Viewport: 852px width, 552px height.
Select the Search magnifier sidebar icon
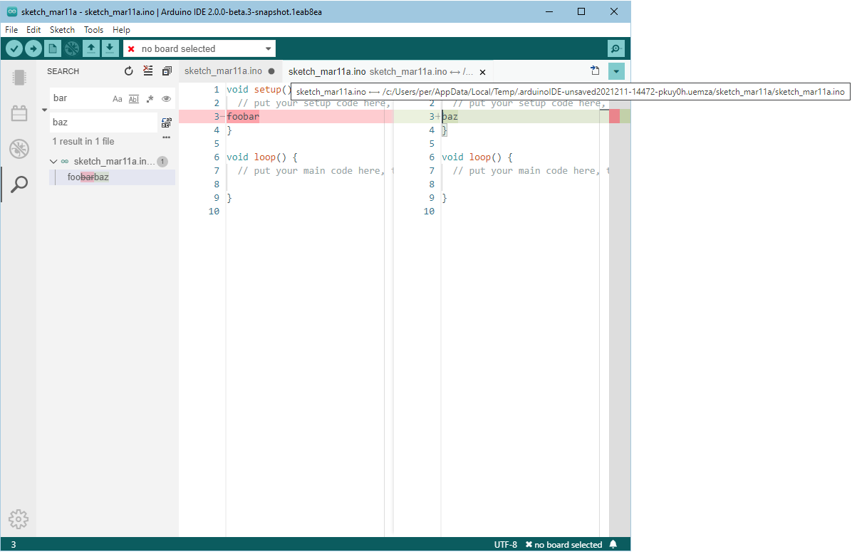[19, 184]
